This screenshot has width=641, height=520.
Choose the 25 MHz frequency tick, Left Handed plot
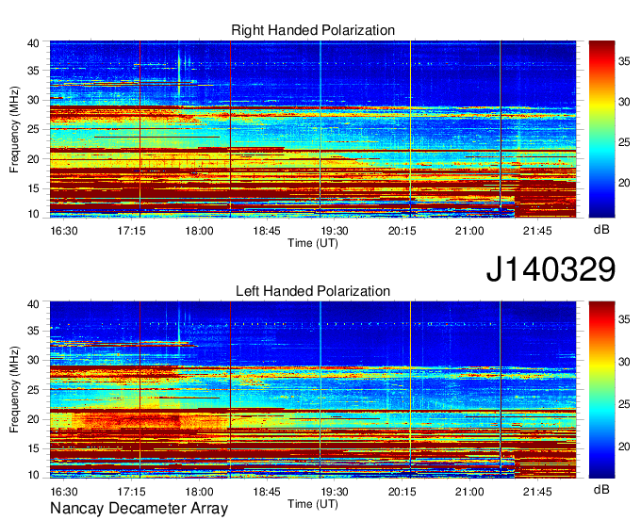click(33, 390)
